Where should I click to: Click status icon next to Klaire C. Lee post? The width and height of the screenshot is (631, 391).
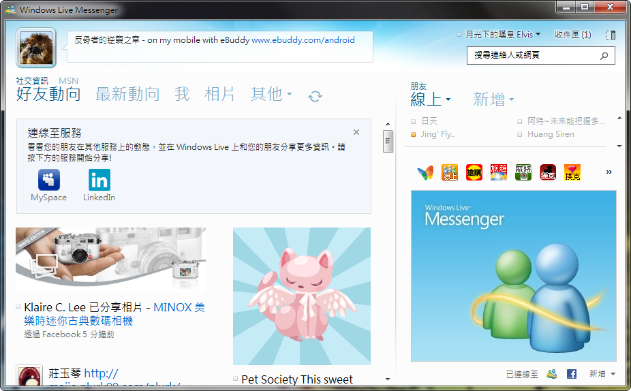click(x=18, y=307)
